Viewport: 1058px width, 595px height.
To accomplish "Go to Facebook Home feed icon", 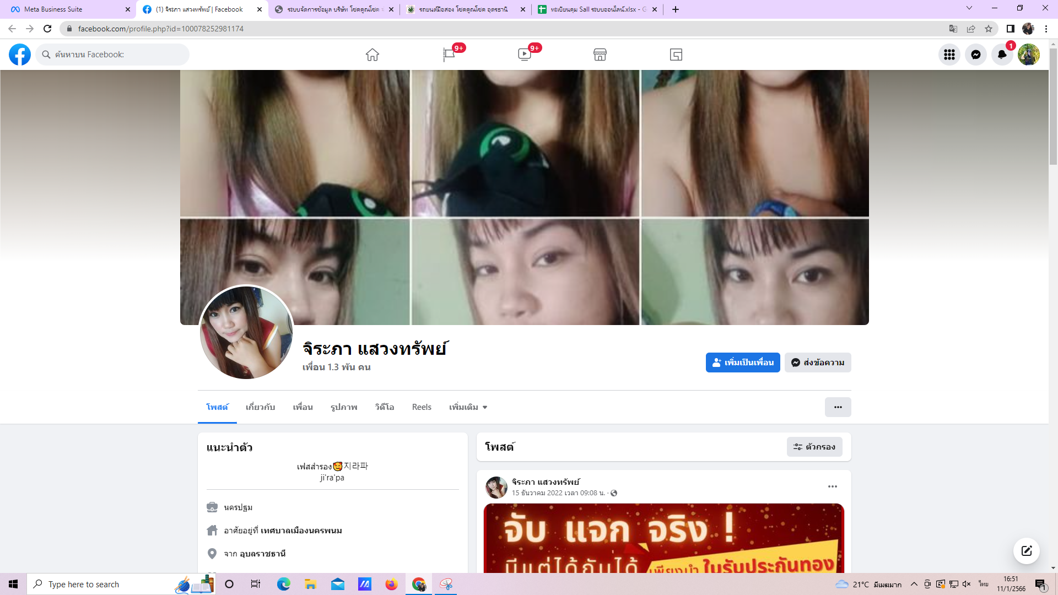I will coord(373,55).
